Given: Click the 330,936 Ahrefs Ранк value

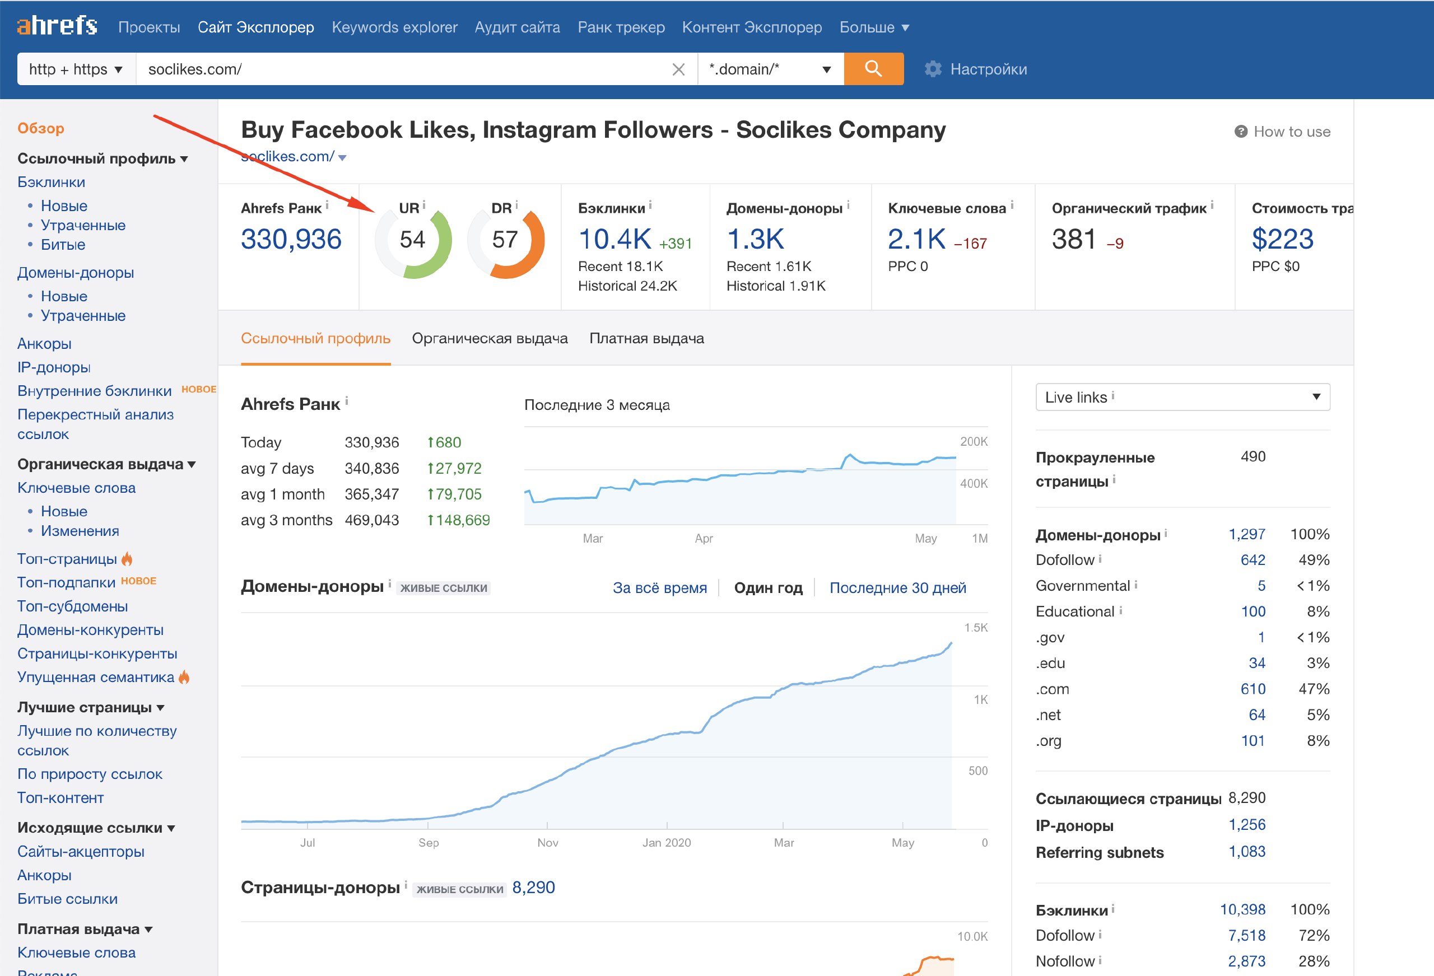Looking at the screenshot, I should pyautogui.click(x=291, y=239).
